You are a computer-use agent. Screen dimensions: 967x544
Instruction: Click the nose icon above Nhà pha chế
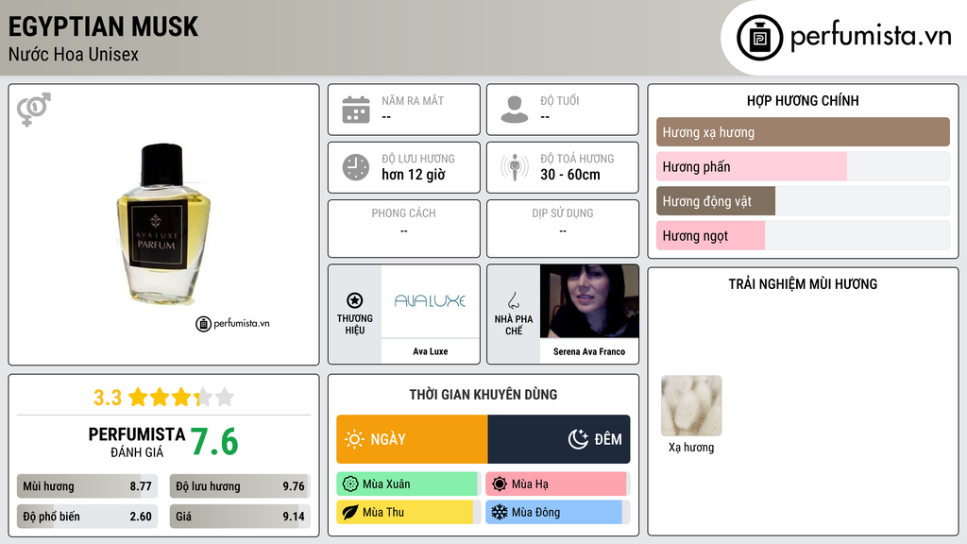(x=513, y=300)
